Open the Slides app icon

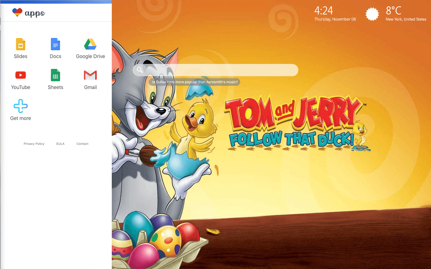(21, 44)
